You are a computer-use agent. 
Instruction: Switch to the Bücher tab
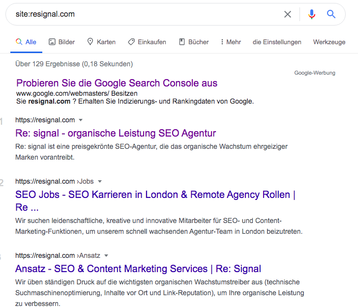[x=194, y=42]
